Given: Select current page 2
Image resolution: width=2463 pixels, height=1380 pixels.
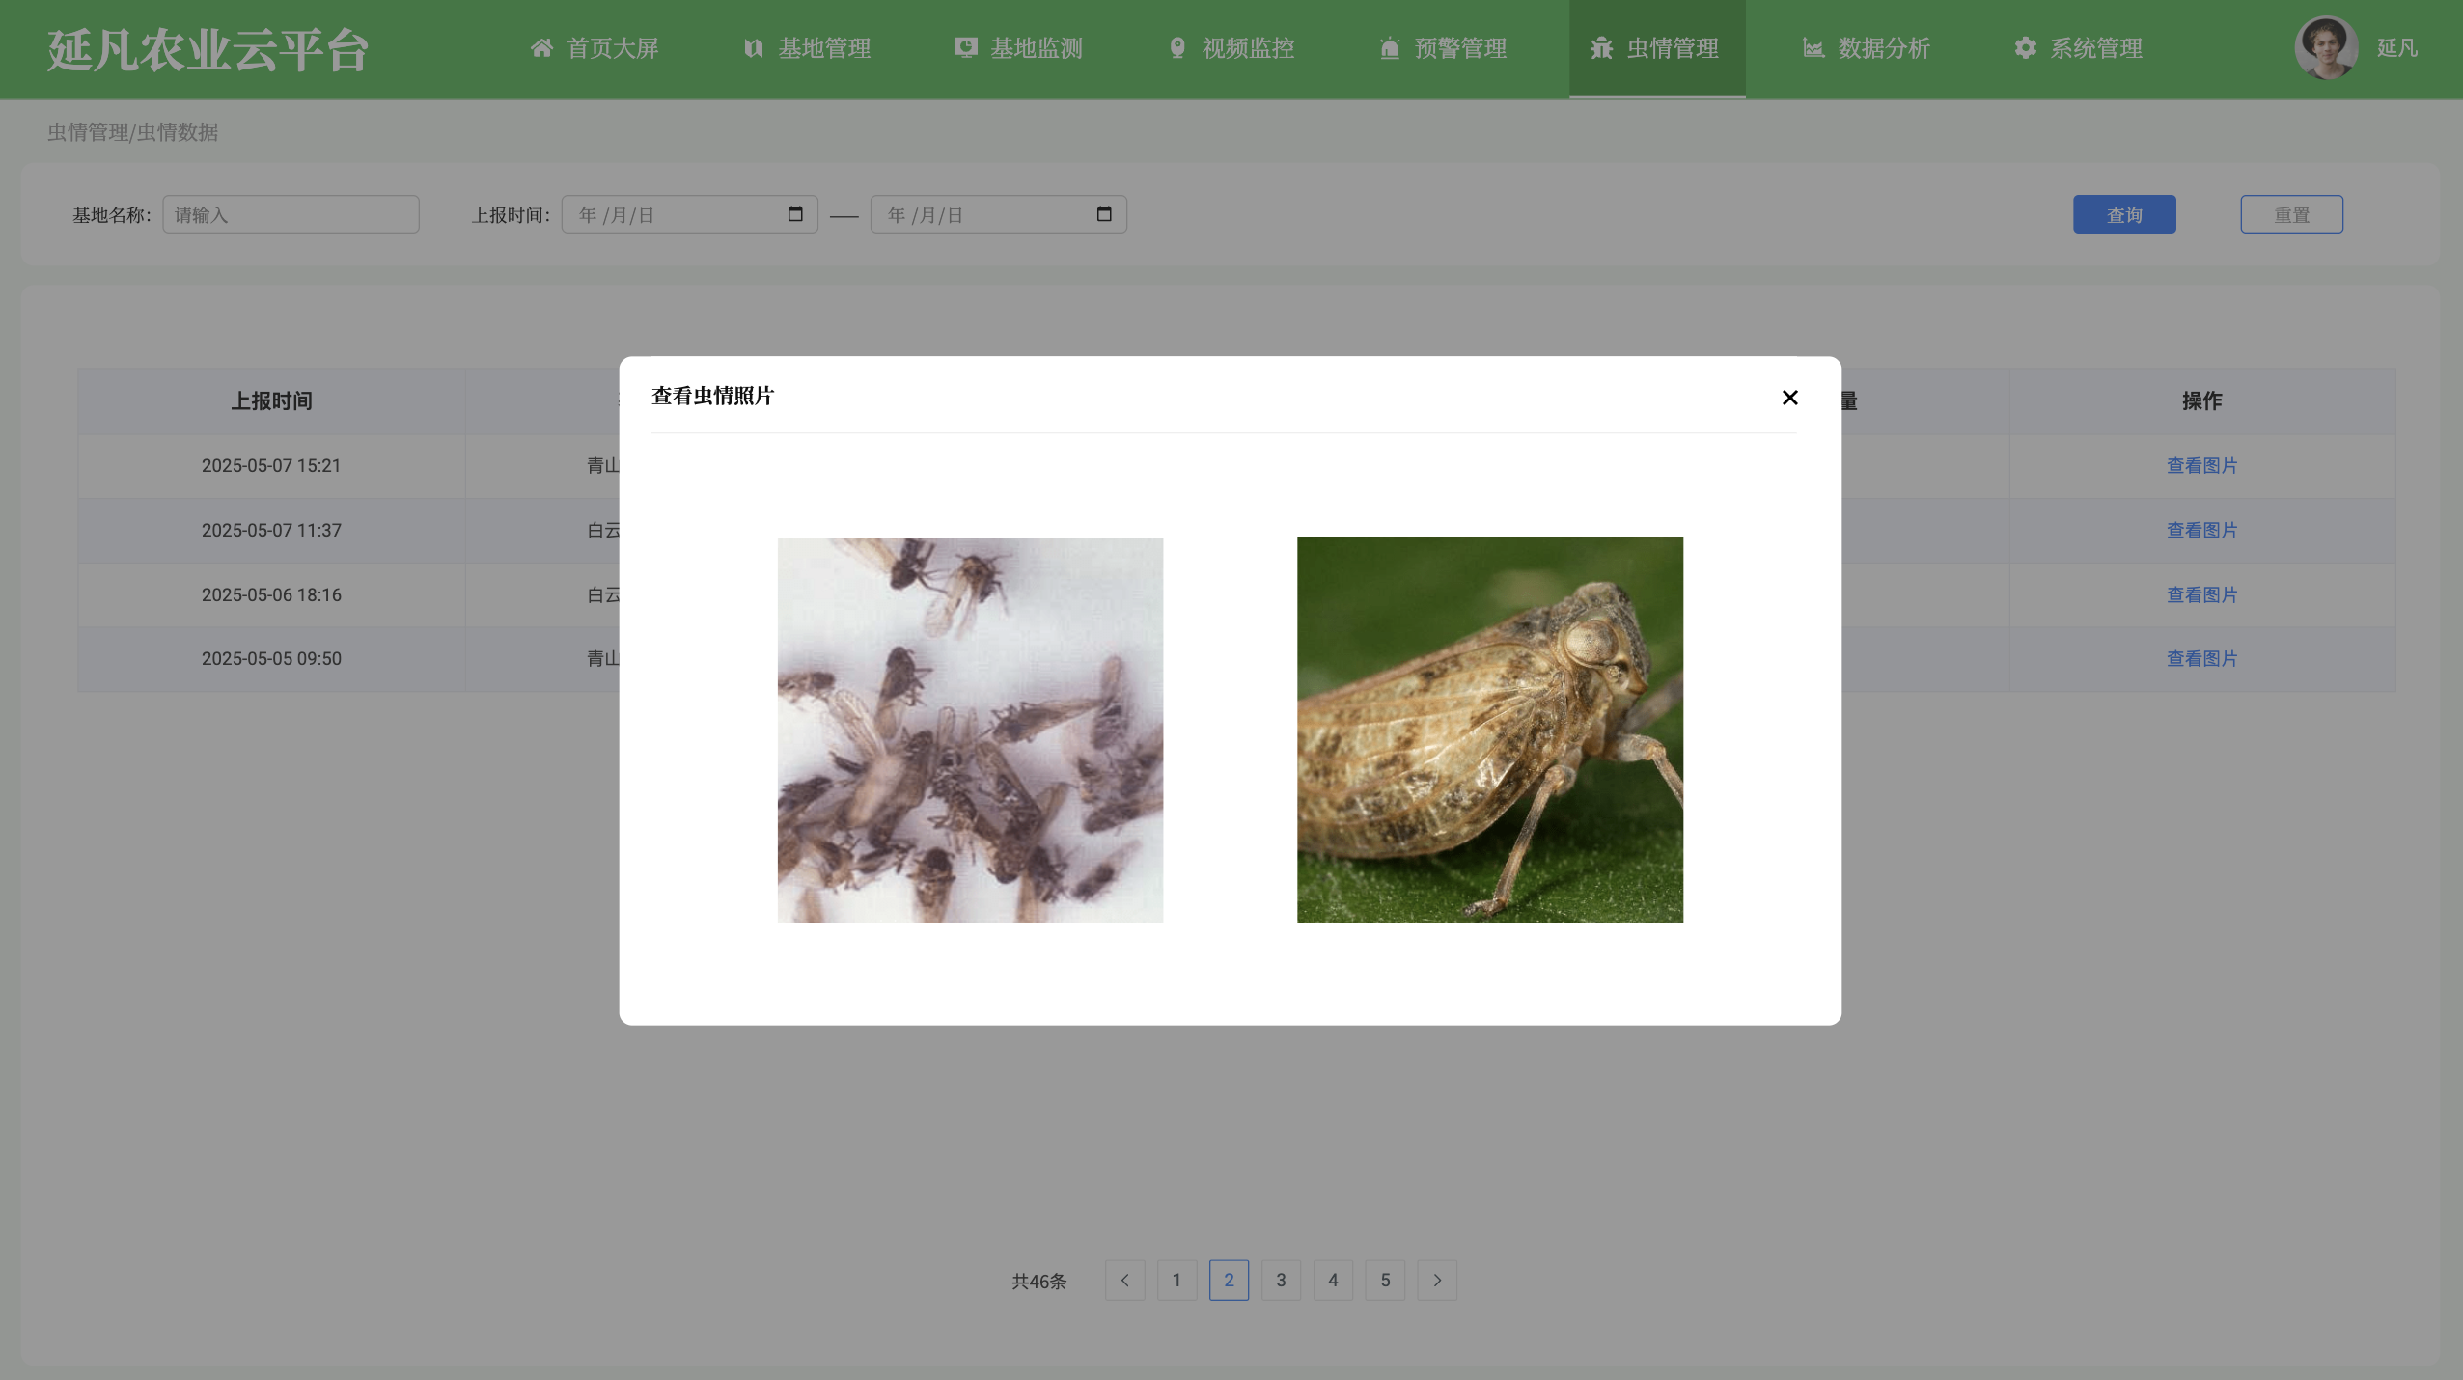Looking at the screenshot, I should (x=1229, y=1281).
